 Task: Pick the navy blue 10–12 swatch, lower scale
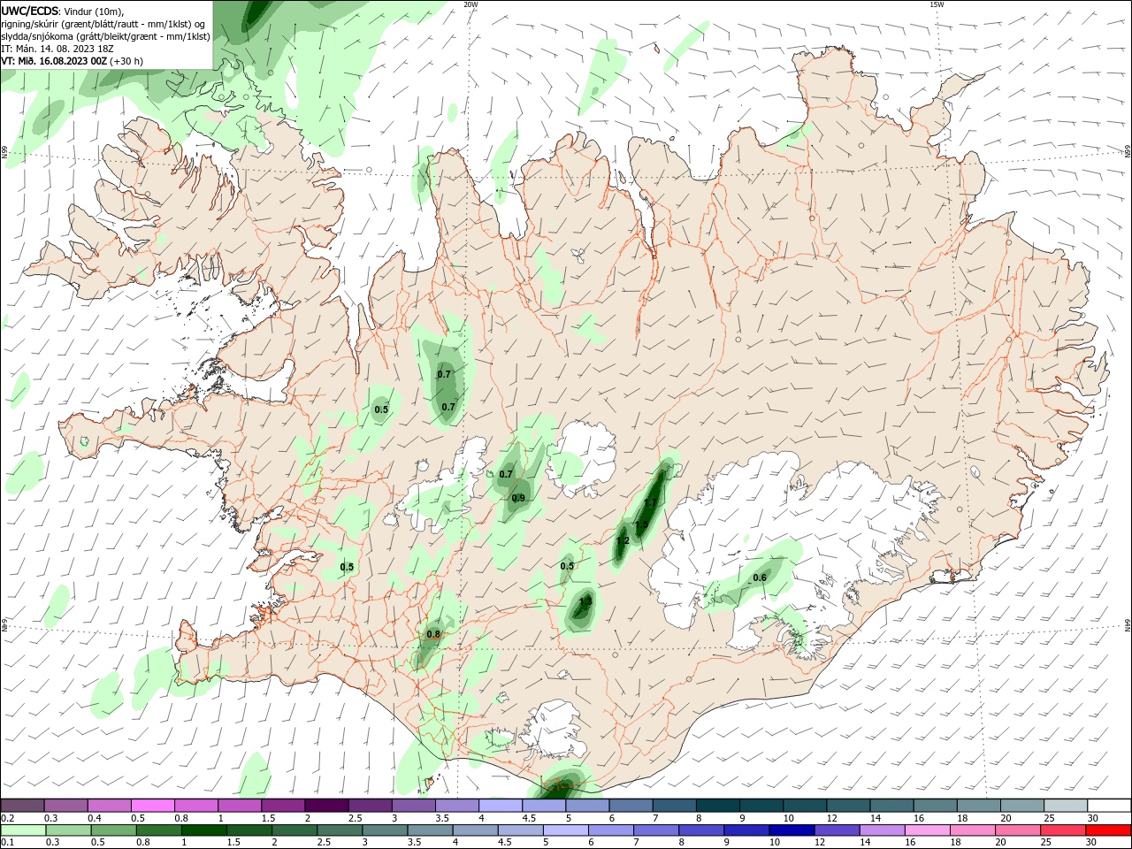(x=792, y=830)
